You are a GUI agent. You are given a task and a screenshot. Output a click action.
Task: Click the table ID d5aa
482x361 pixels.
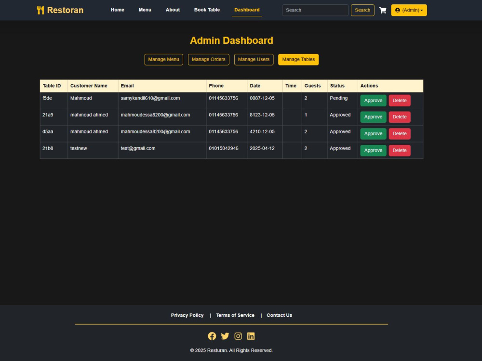pyautogui.click(x=48, y=132)
